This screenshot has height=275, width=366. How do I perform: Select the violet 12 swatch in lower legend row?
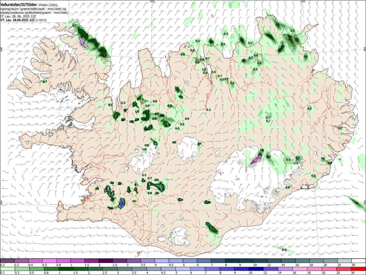click(271, 269)
